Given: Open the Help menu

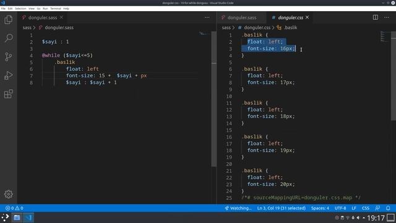Looking at the screenshot, I should (x=66, y=9).
